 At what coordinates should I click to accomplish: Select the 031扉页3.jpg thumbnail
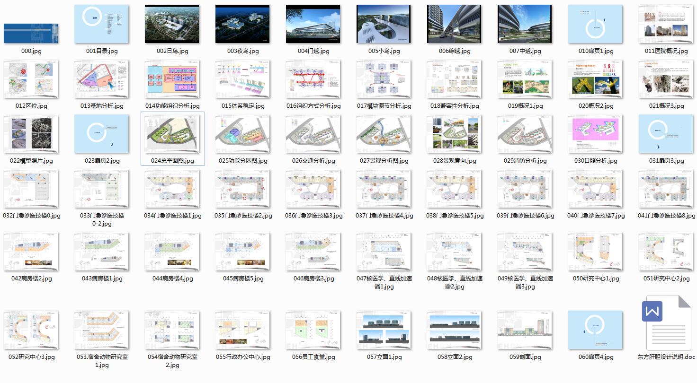(666, 134)
